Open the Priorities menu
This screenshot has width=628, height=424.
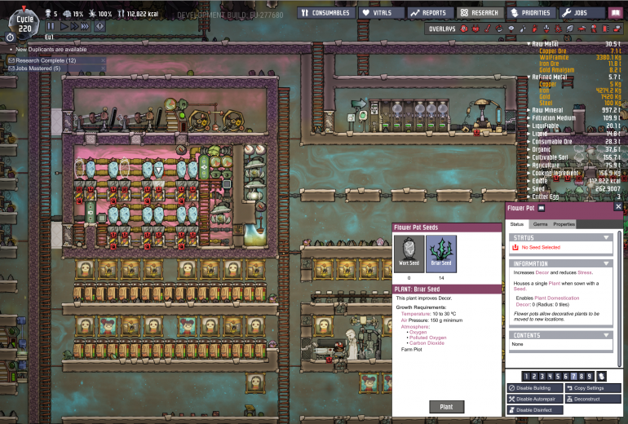[531, 13]
